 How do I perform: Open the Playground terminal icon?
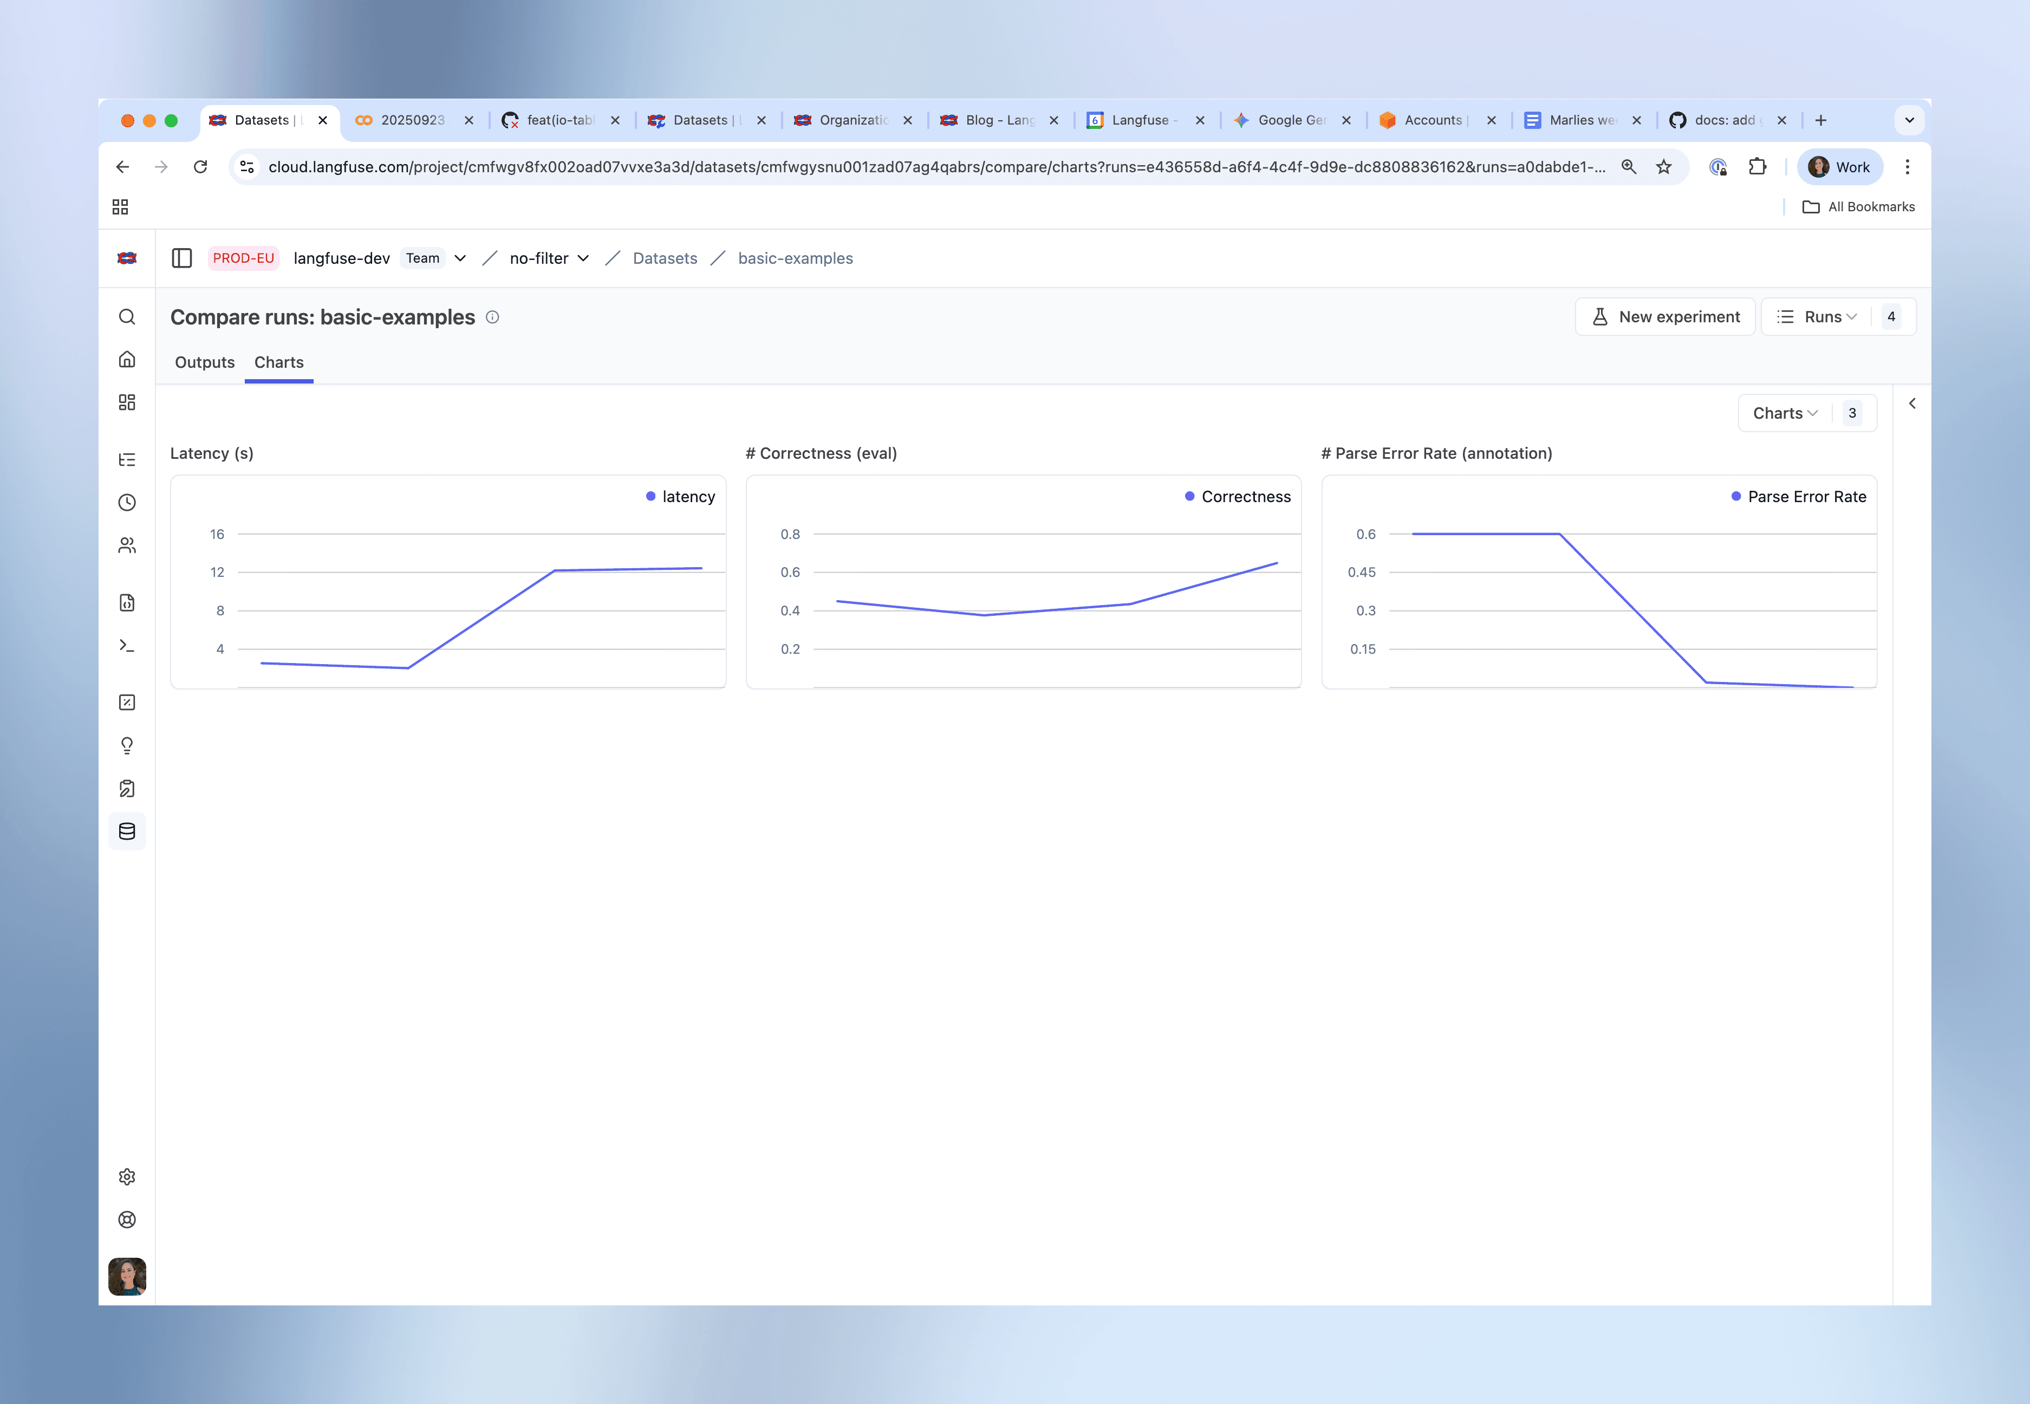click(x=127, y=645)
